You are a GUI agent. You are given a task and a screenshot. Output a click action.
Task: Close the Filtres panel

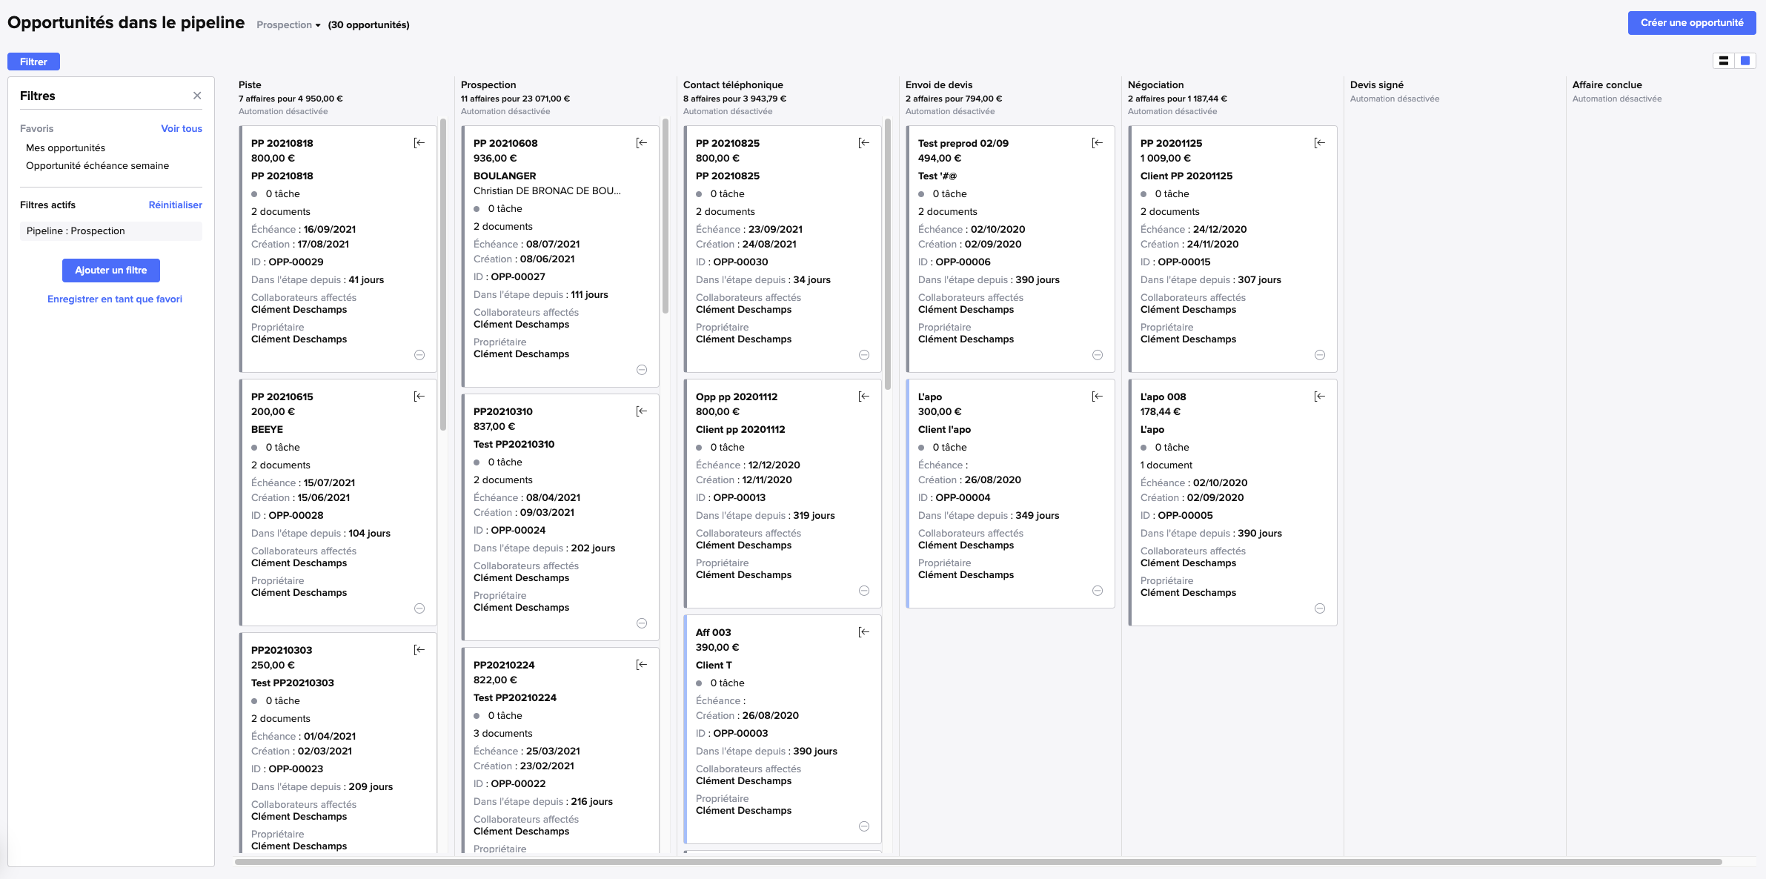(x=197, y=96)
